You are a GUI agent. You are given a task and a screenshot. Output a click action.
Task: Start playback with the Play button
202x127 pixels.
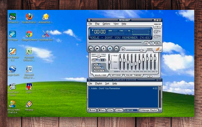(97, 49)
